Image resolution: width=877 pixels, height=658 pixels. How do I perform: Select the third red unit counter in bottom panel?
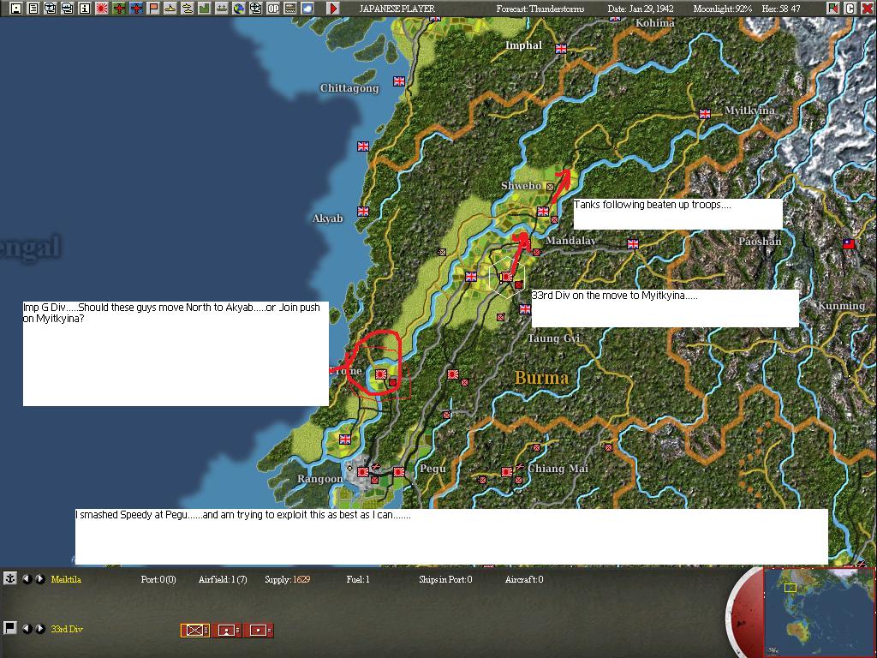point(259,630)
